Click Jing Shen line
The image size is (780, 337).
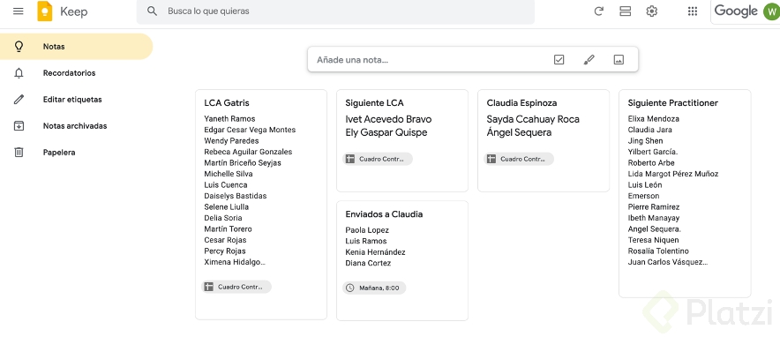[x=645, y=140]
